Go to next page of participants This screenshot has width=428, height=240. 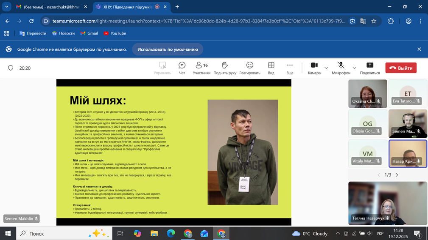pyautogui.click(x=397, y=175)
